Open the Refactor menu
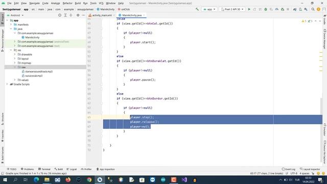The height and width of the screenshot is (184, 327). pos(67,3)
